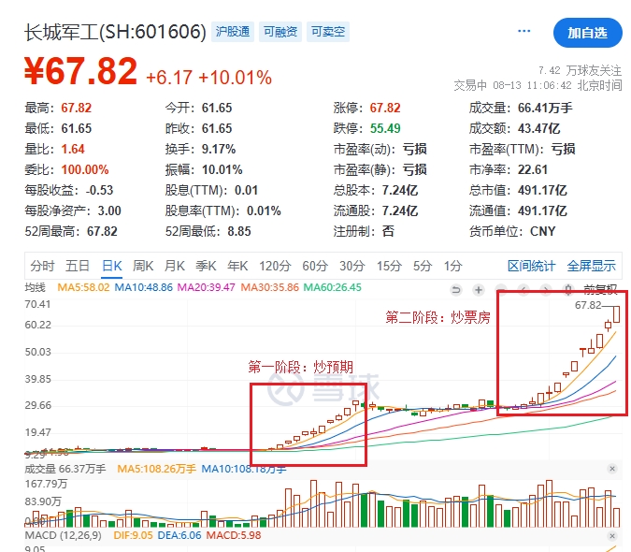Click the DIF:9.05 value
The image size is (631, 552).
click(133, 535)
